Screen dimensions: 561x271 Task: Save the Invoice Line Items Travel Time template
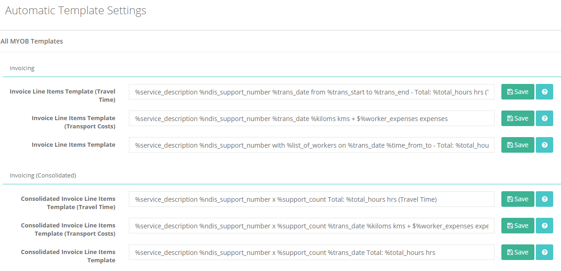518,92
